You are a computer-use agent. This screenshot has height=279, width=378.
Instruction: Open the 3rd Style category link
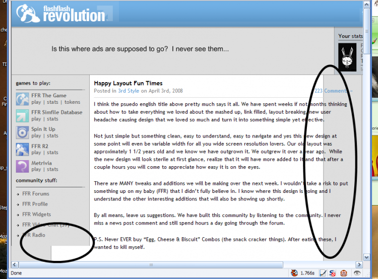point(129,91)
